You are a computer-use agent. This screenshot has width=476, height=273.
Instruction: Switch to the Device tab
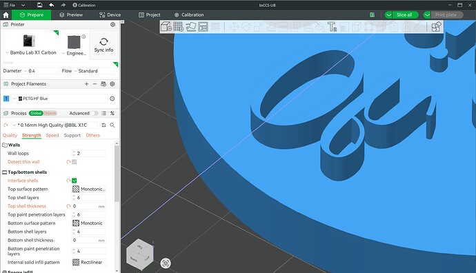pos(110,15)
